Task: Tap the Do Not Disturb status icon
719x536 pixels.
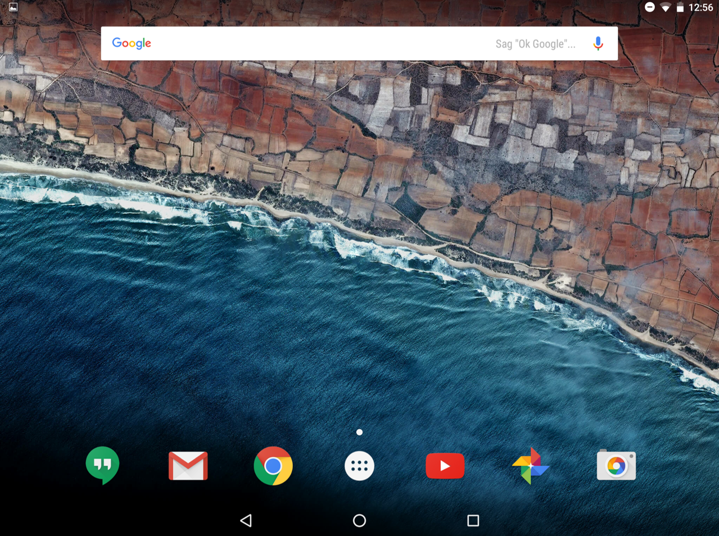Action: coord(650,7)
